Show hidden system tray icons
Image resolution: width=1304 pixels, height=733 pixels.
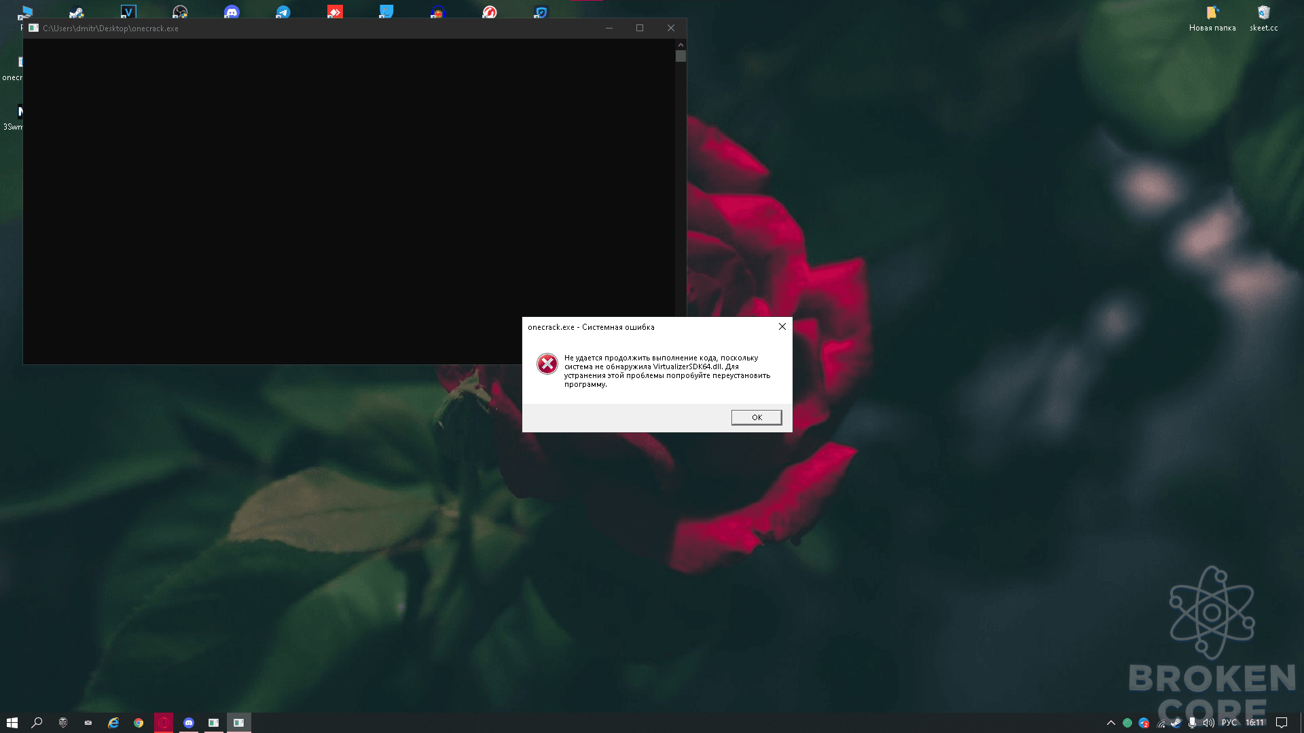click(x=1111, y=723)
